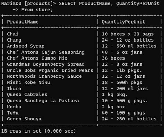Click Grandmas Boysenberry Spread entry

(46, 64)
